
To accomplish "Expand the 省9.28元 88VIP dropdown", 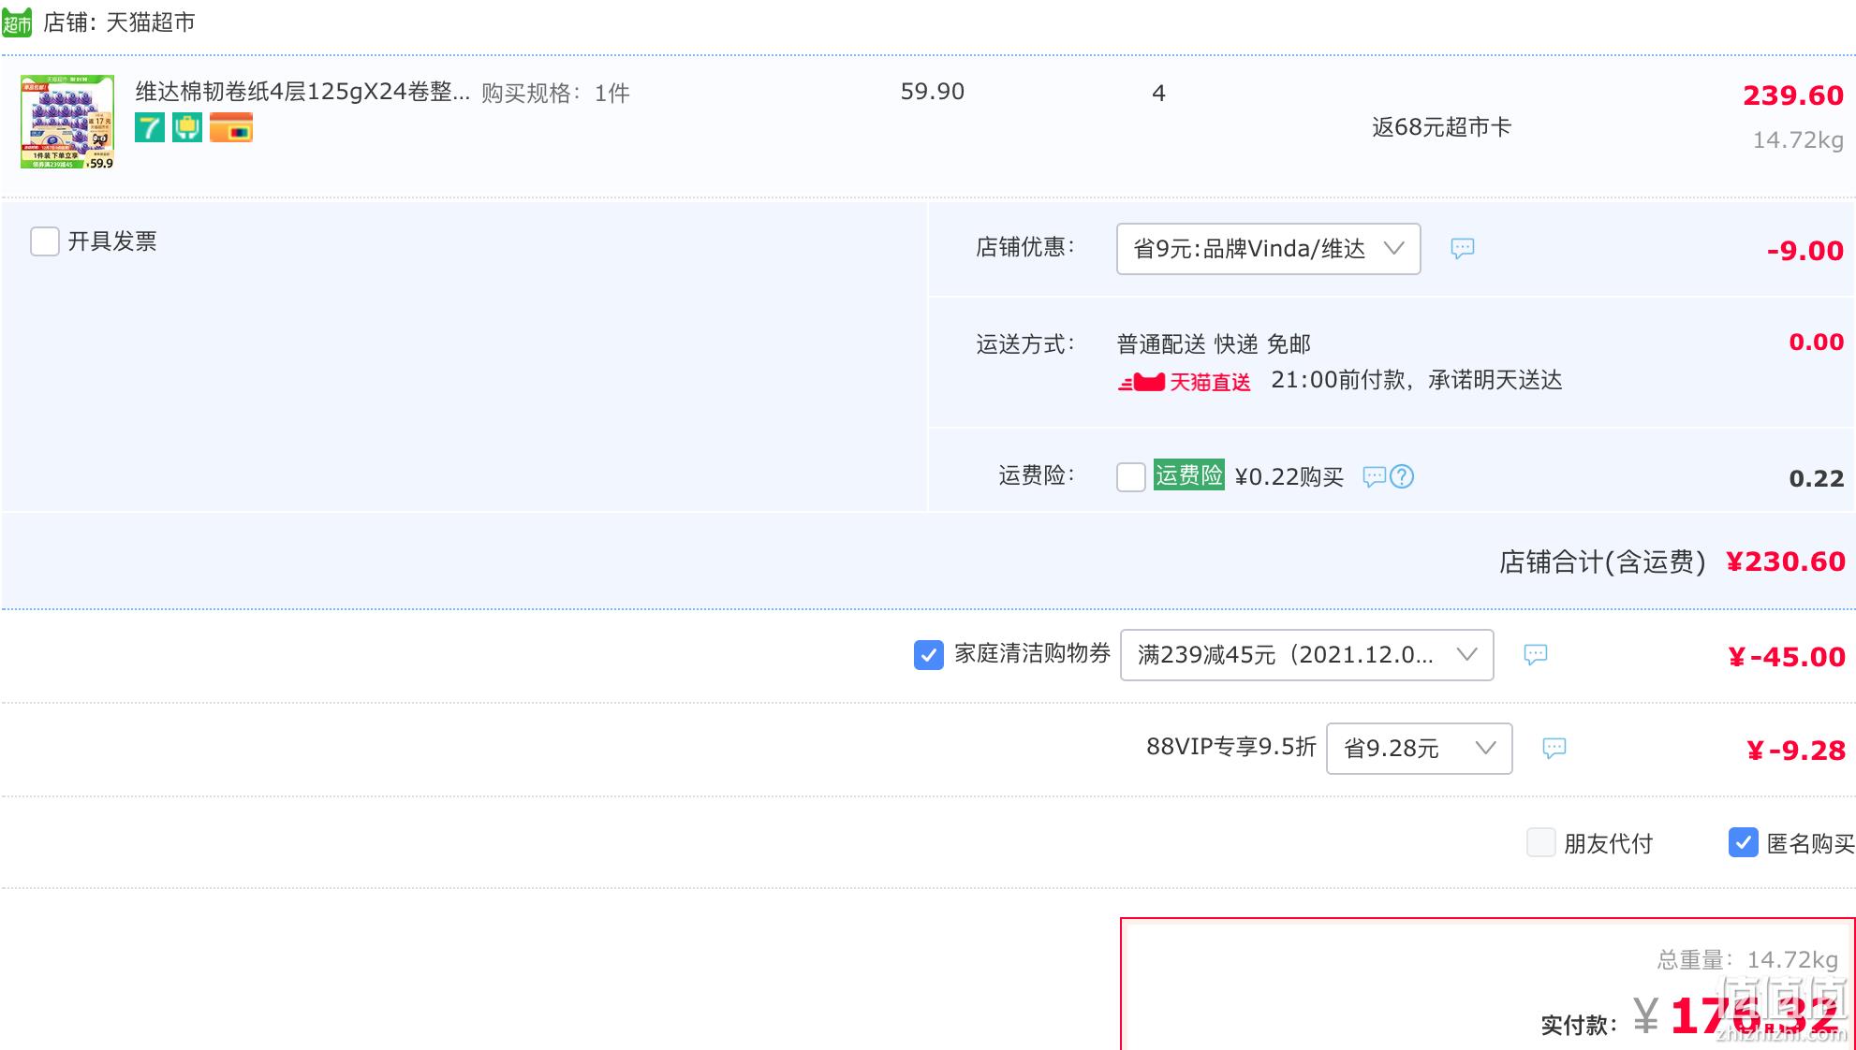I will coord(1419,749).
